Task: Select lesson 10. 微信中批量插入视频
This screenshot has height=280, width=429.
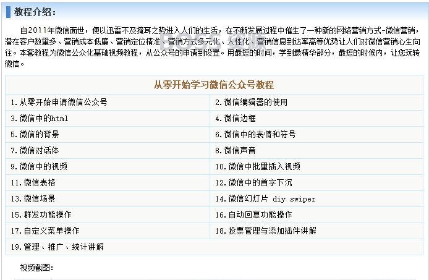Action: click(x=258, y=166)
